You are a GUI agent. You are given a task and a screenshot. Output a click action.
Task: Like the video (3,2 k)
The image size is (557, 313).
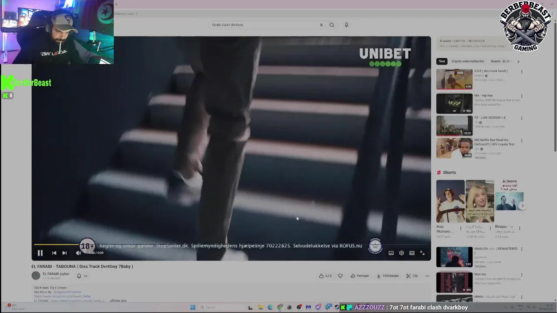[x=325, y=276]
